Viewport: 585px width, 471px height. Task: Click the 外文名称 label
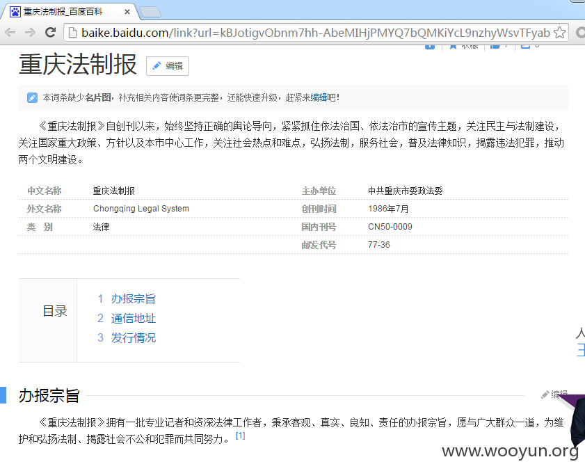(x=45, y=209)
